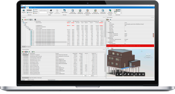Click the Afdrukken printer icon

(23, 10)
